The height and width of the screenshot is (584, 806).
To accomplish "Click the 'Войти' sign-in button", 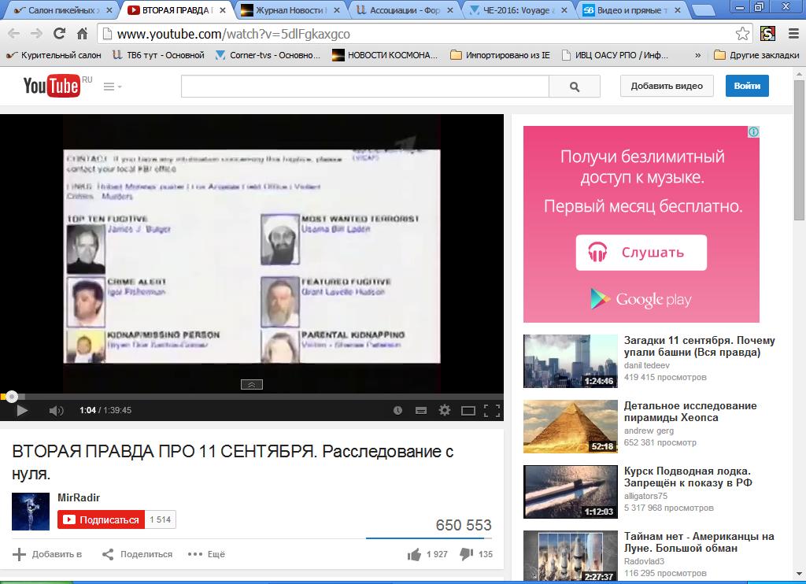I will (747, 86).
